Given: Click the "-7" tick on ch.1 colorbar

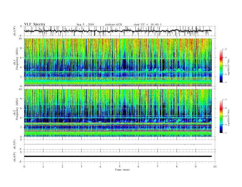Looking at the screenshot, I should 225,82.
